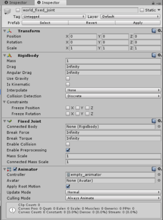Pick Connected Body object via circle selector
Screen dimensions: 163x220
159,127
